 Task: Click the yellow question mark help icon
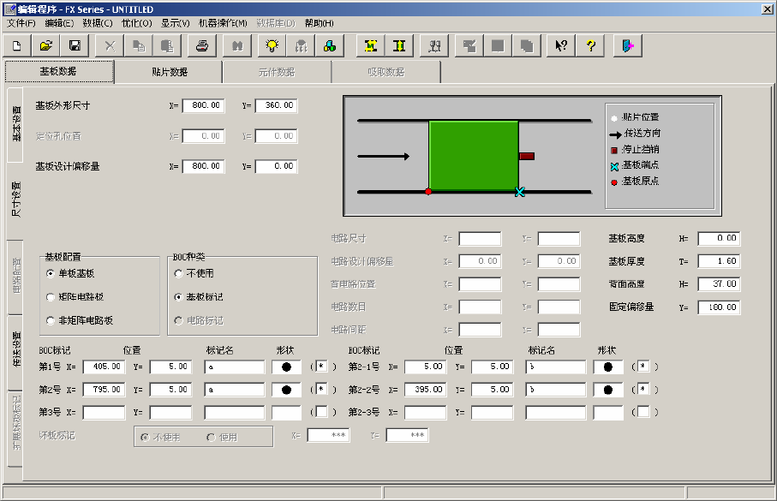pyautogui.click(x=590, y=45)
